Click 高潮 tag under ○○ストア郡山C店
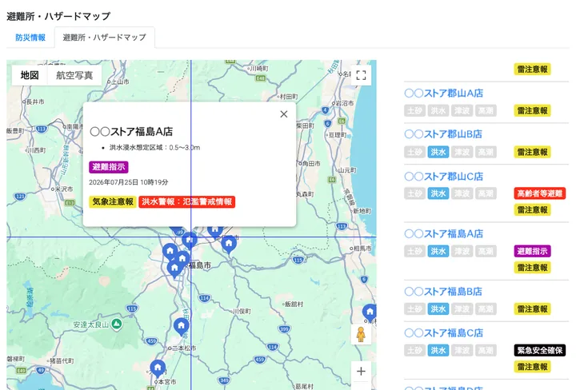This screenshot has width=576, height=390. pyautogui.click(x=486, y=193)
